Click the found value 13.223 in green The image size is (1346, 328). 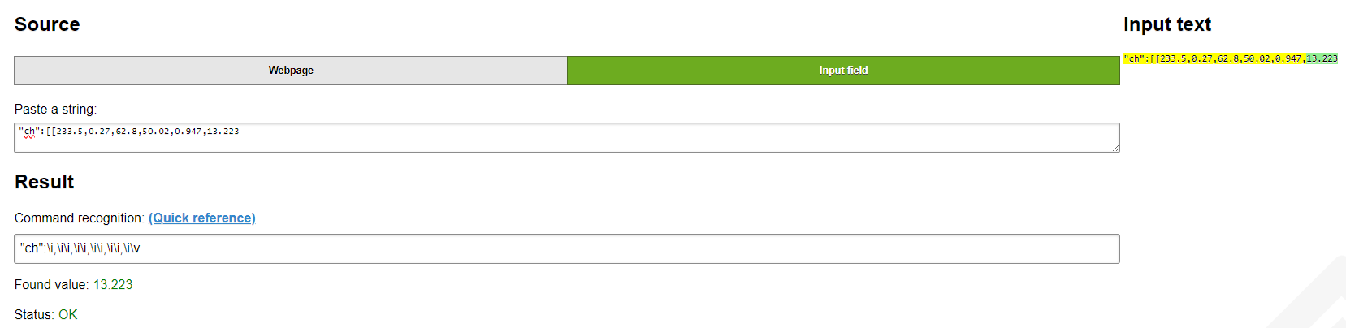click(113, 284)
